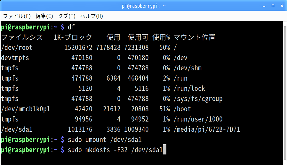Click the 1K-ブロック column header
This screenshot has width=287, height=165.
point(73,37)
